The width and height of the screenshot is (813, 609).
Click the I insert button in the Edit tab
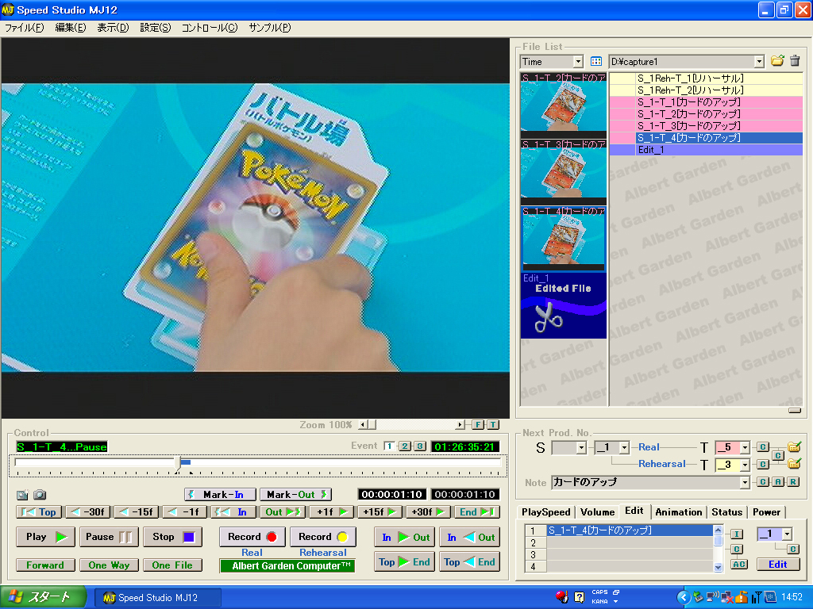737,534
